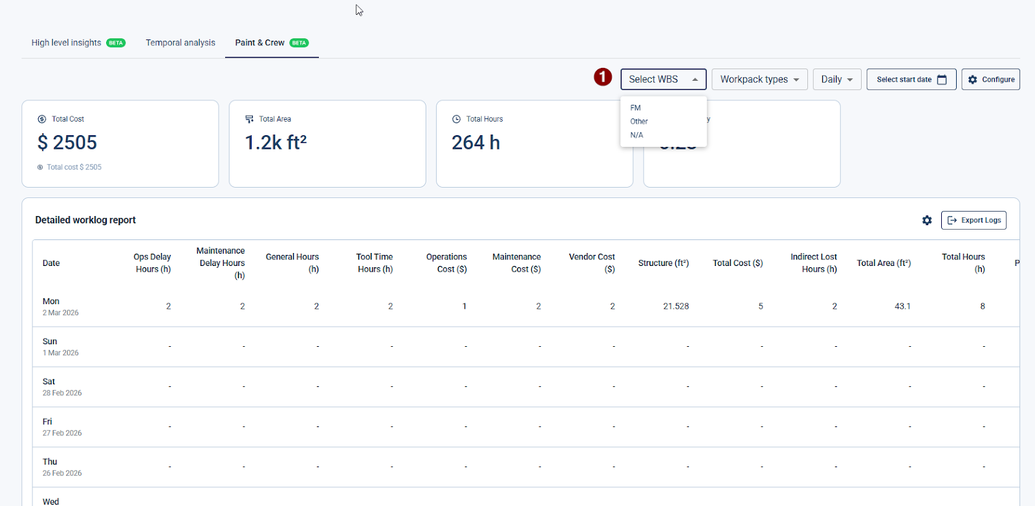Click the calendar icon in Select start date
The image size is (1035, 506).
(x=942, y=80)
